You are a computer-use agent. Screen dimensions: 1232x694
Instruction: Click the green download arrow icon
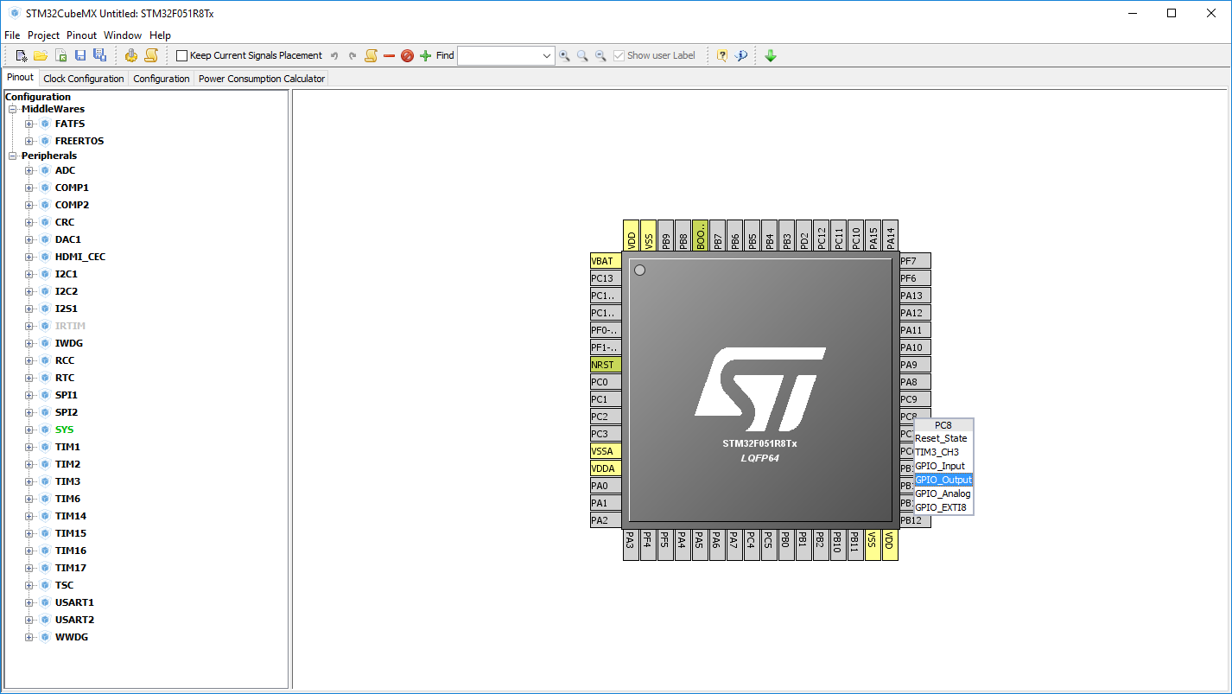click(770, 55)
